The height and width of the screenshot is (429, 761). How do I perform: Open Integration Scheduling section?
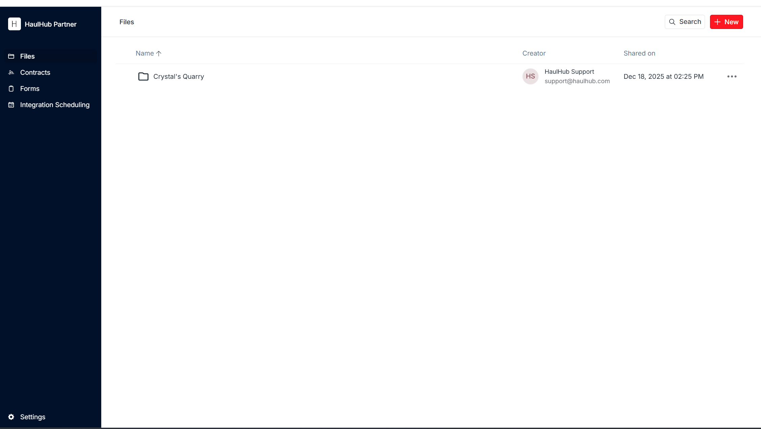pos(55,105)
